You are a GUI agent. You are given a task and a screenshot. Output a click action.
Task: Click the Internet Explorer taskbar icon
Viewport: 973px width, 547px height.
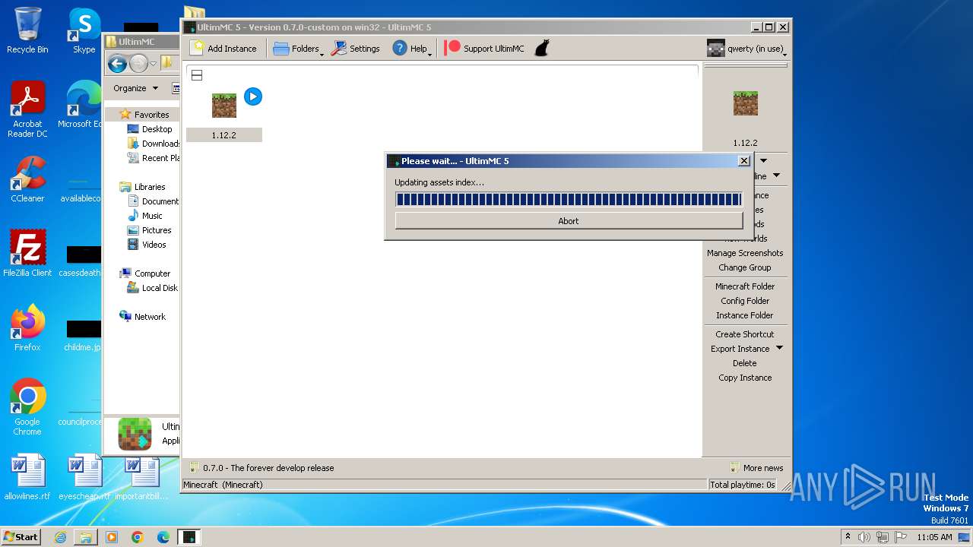point(61,537)
